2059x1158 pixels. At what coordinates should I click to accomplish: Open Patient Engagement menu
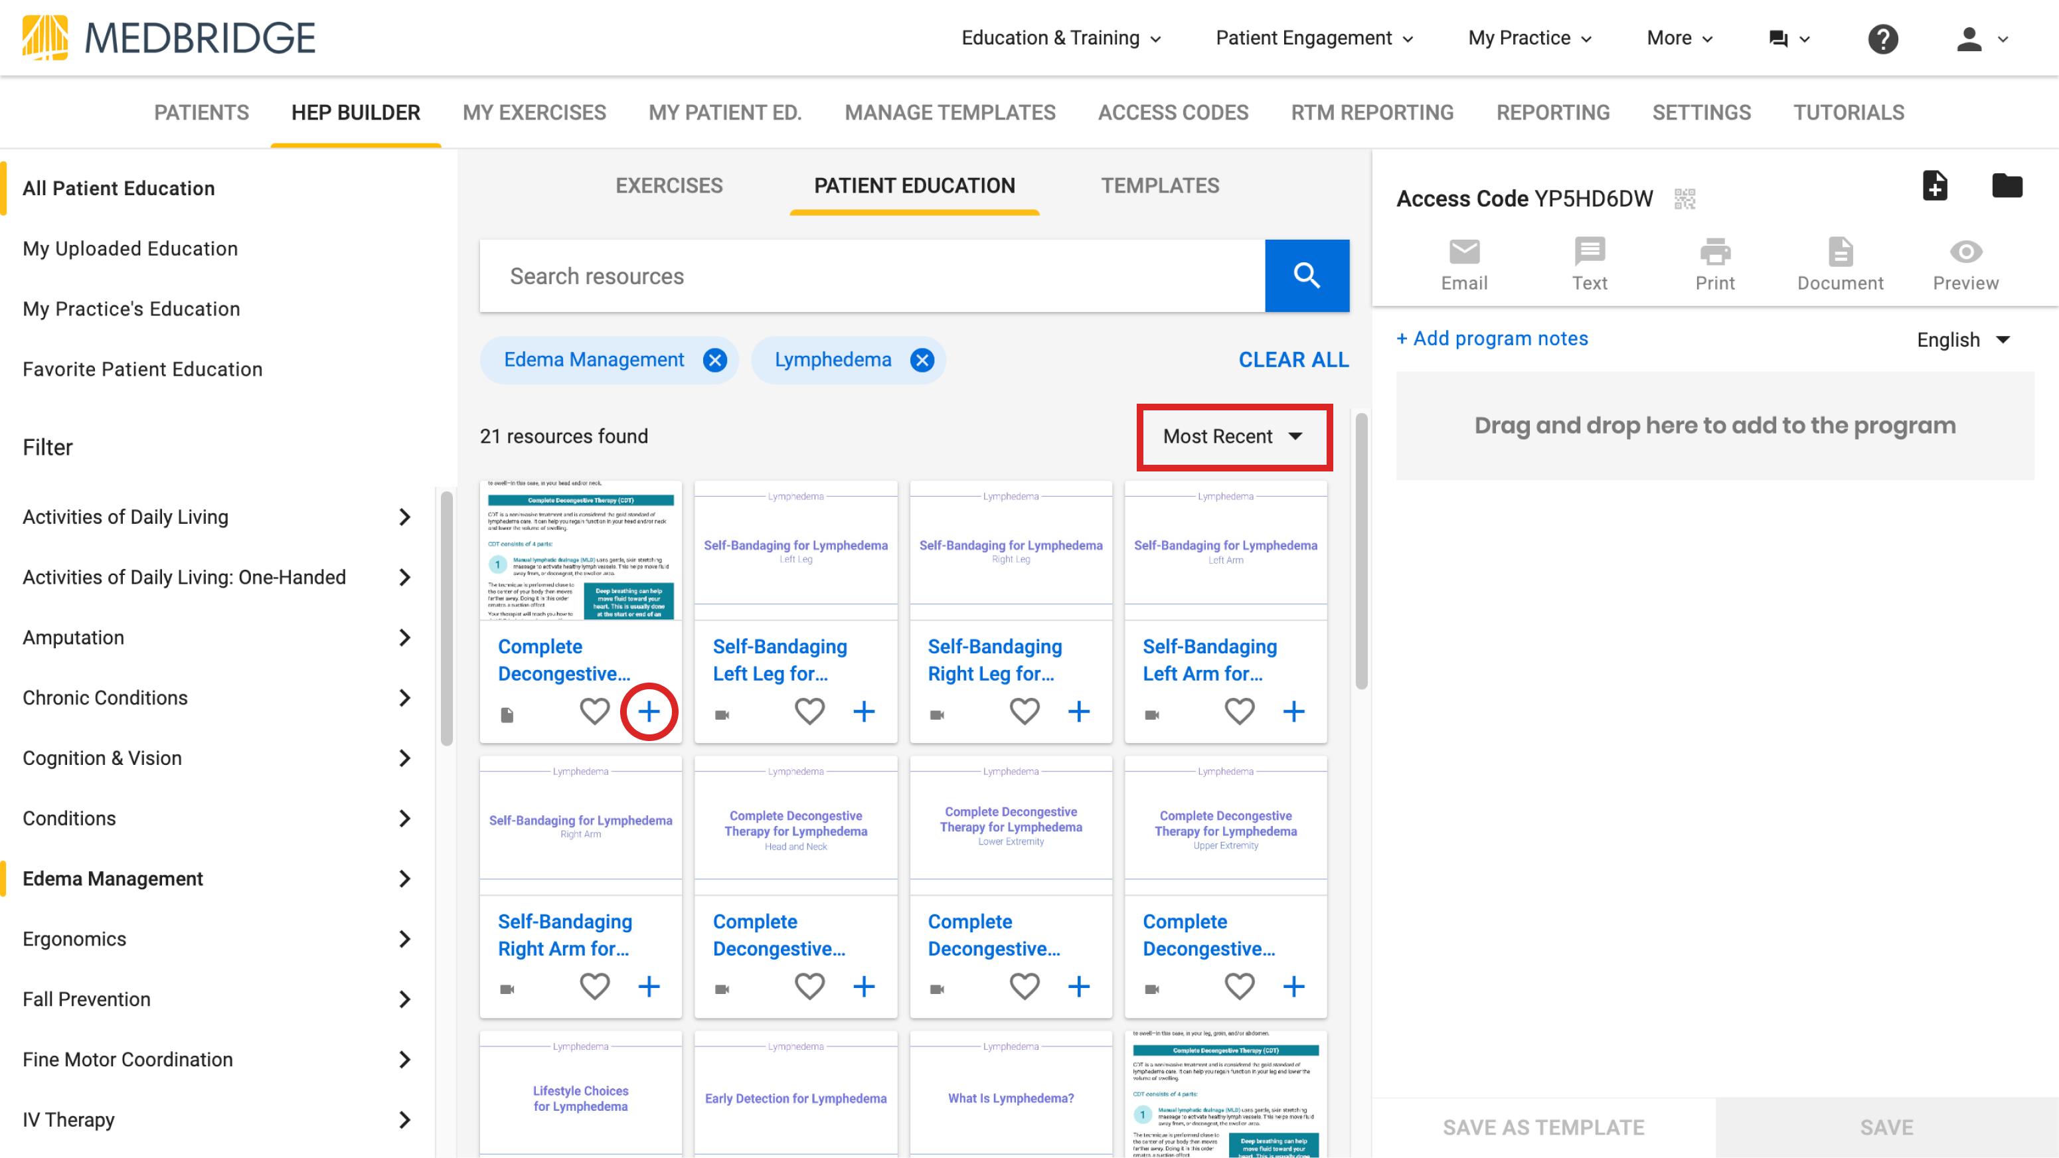pos(1314,38)
